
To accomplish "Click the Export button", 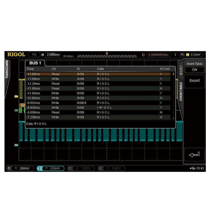I will (194, 81).
